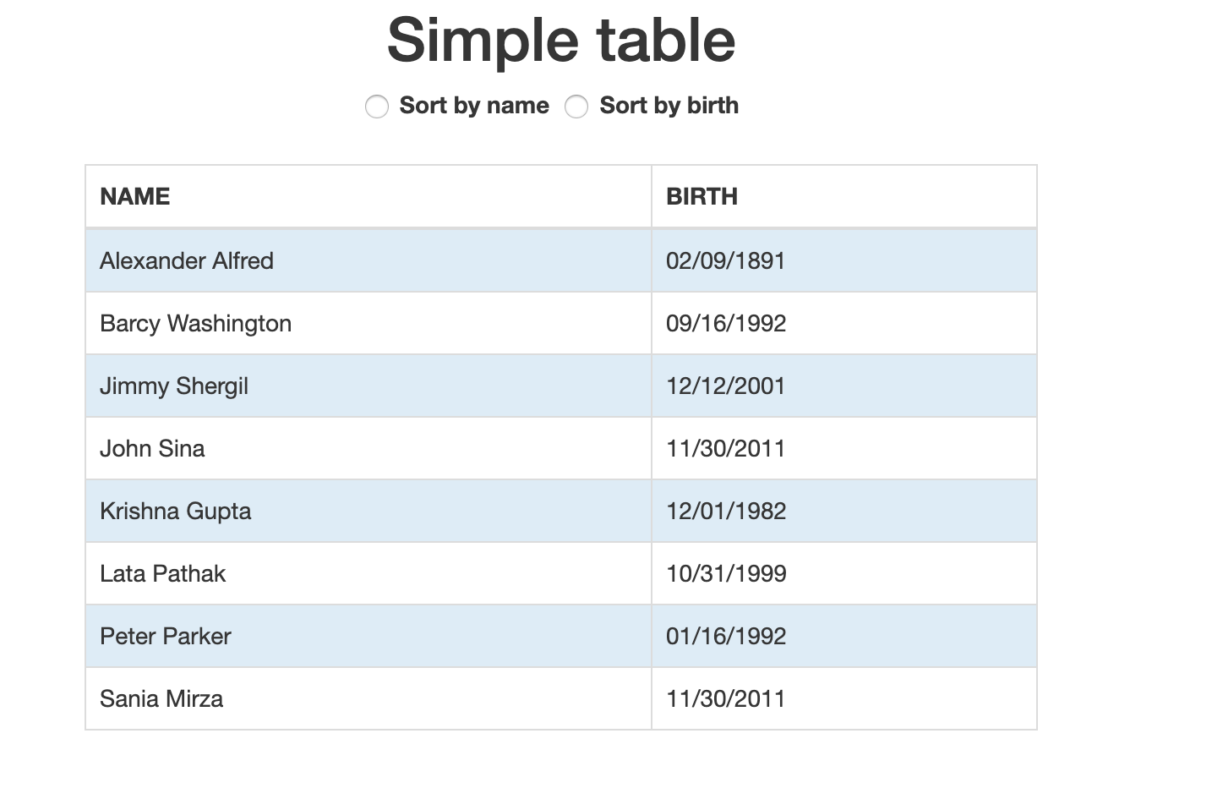Click the Simple table heading
The image size is (1212, 788).
561,40
